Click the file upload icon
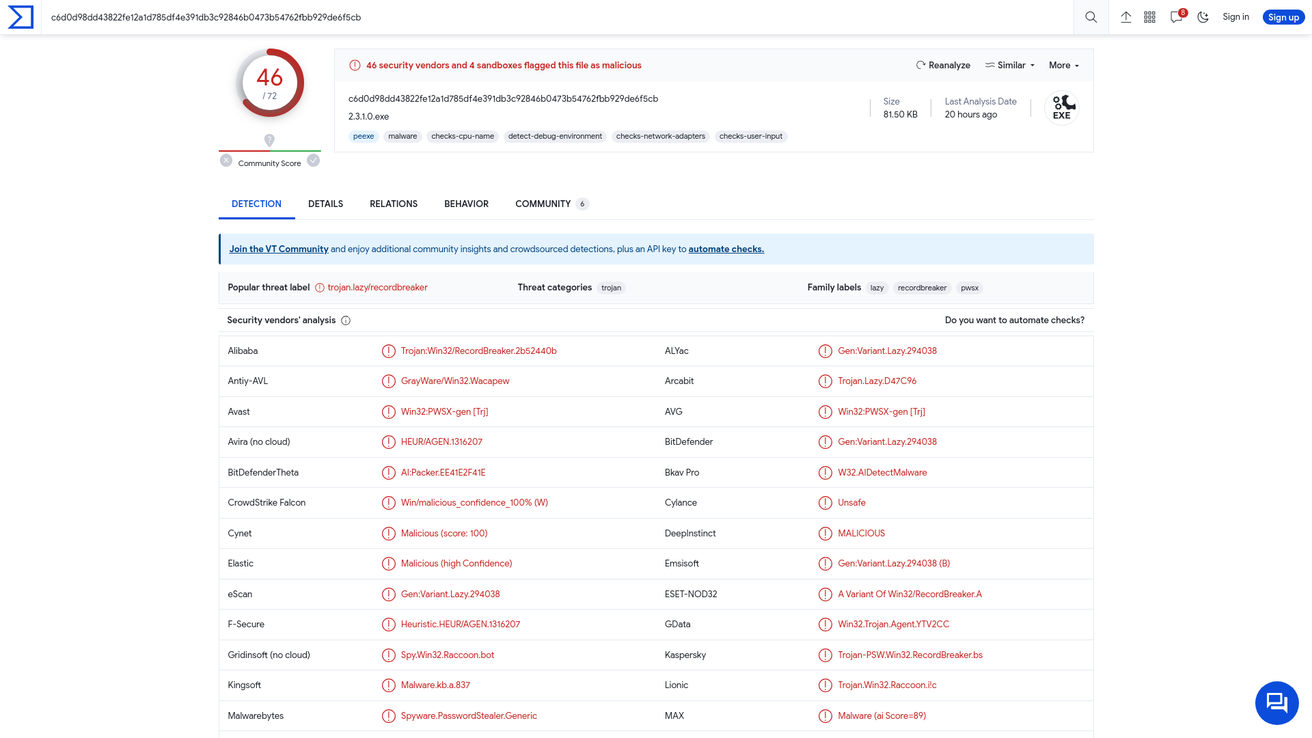The width and height of the screenshot is (1312, 738). (1125, 17)
